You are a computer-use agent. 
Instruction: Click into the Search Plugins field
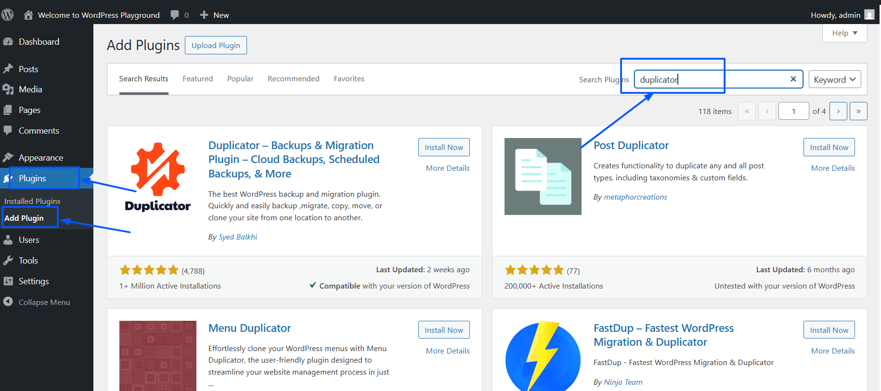[718, 79]
